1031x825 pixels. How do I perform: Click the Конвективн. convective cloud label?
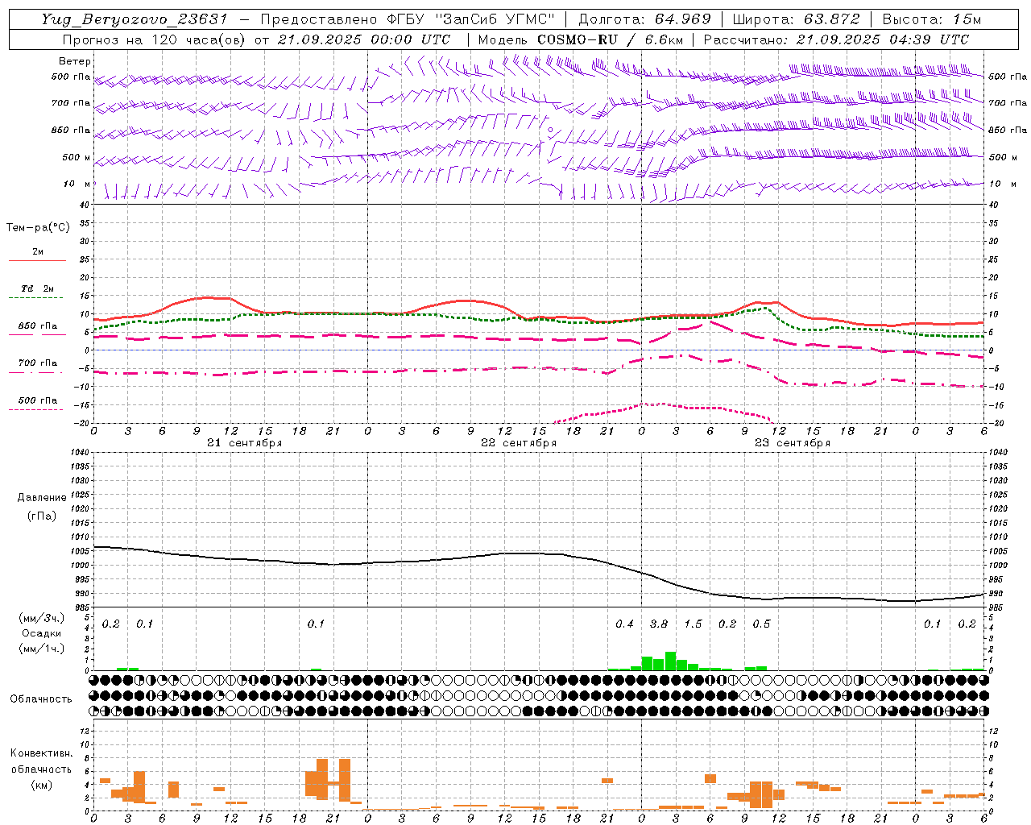click(42, 753)
